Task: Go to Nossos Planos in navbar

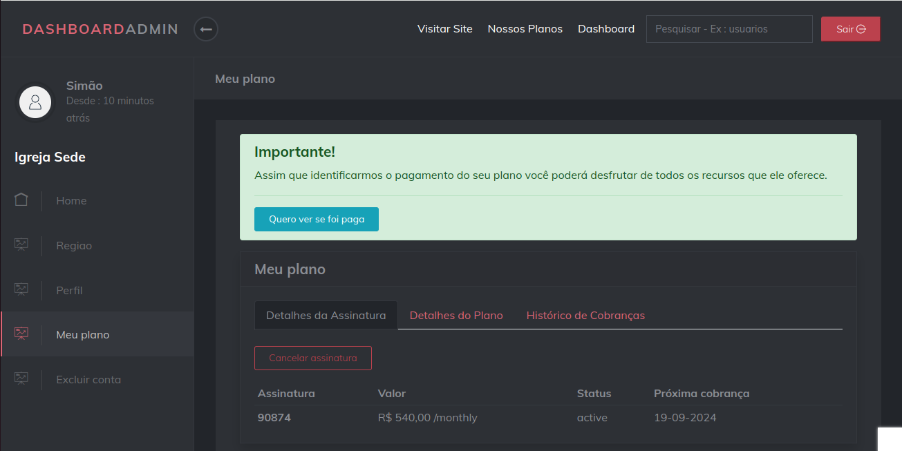Action: tap(525, 29)
